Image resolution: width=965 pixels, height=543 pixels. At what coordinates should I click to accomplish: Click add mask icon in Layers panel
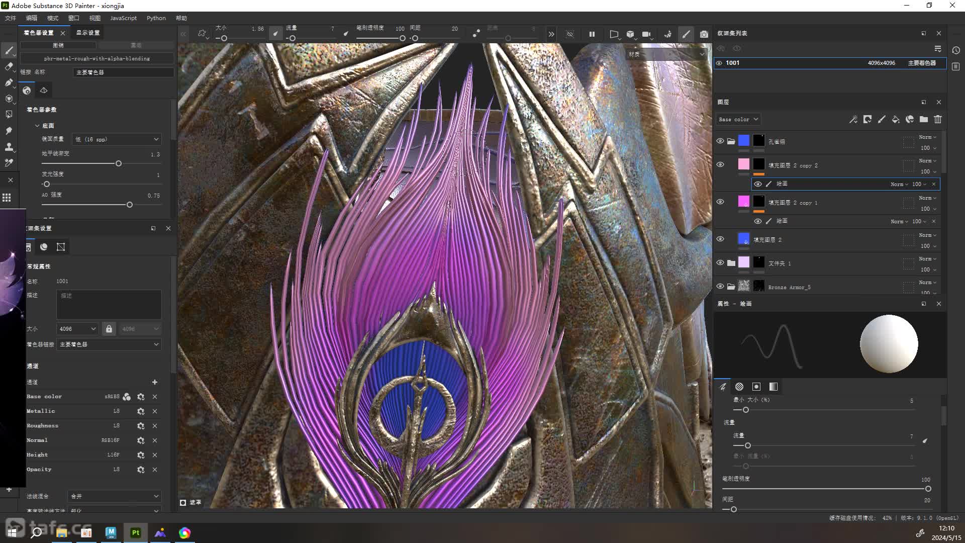click(867, 120)
